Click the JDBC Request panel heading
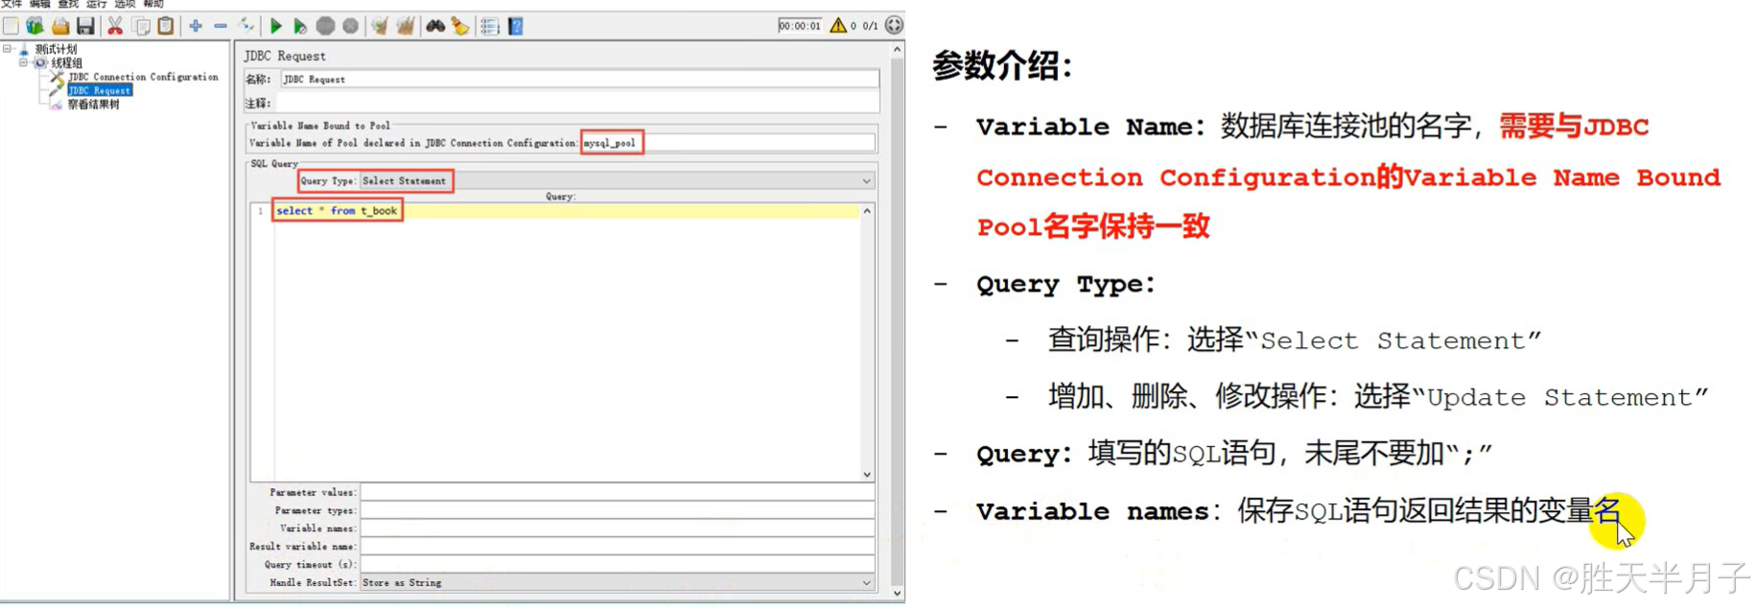This screenshot has width=1755, height=609. [x=285, y=56]
